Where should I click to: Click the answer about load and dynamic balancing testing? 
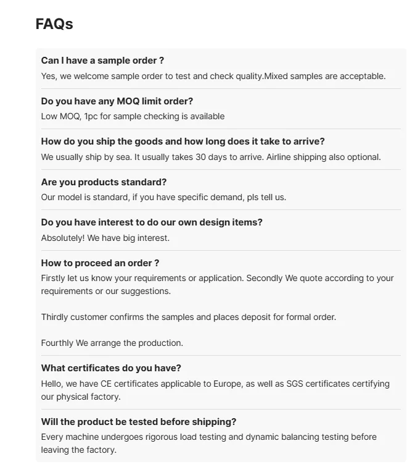click(209, 444)
